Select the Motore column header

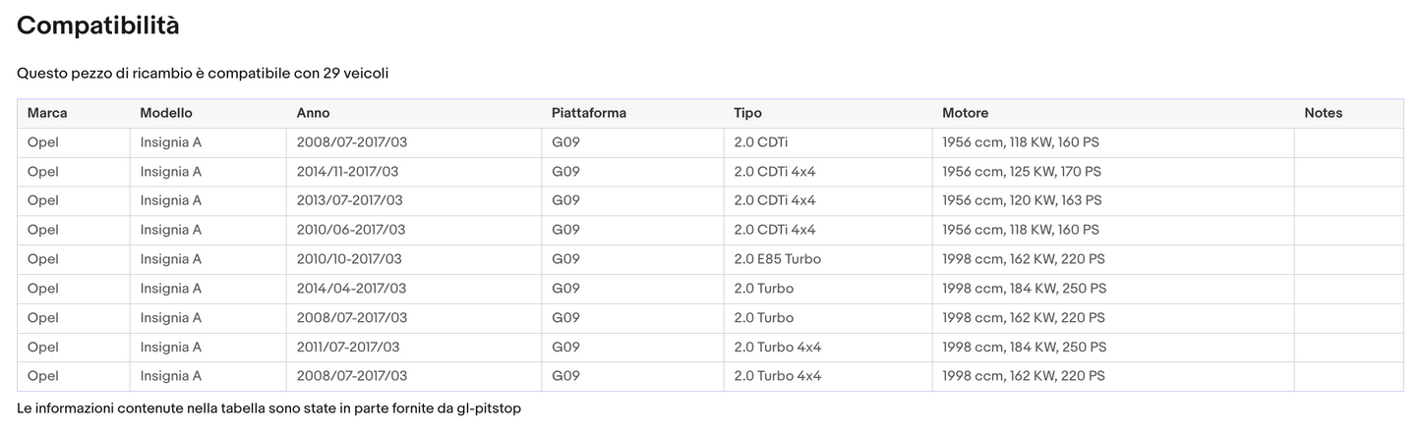pos(965,113)
